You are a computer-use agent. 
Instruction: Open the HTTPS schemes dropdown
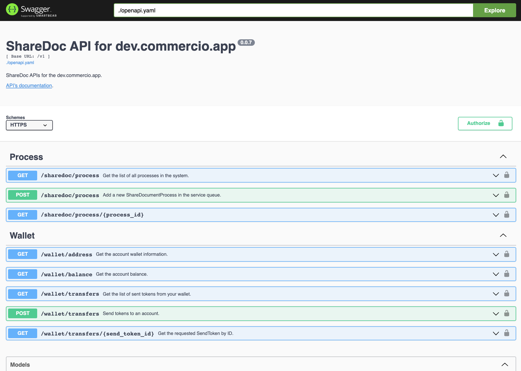pyautogui.click(x=29, y=125)
